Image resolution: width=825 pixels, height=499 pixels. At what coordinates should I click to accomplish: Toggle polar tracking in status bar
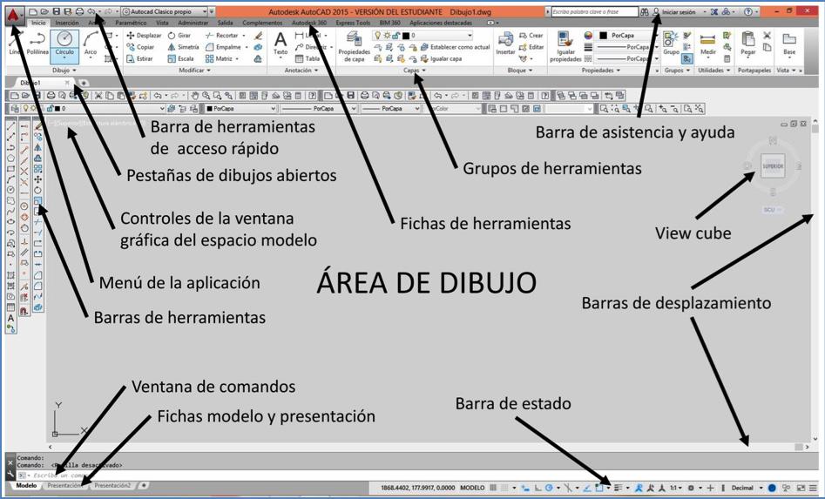550,488
